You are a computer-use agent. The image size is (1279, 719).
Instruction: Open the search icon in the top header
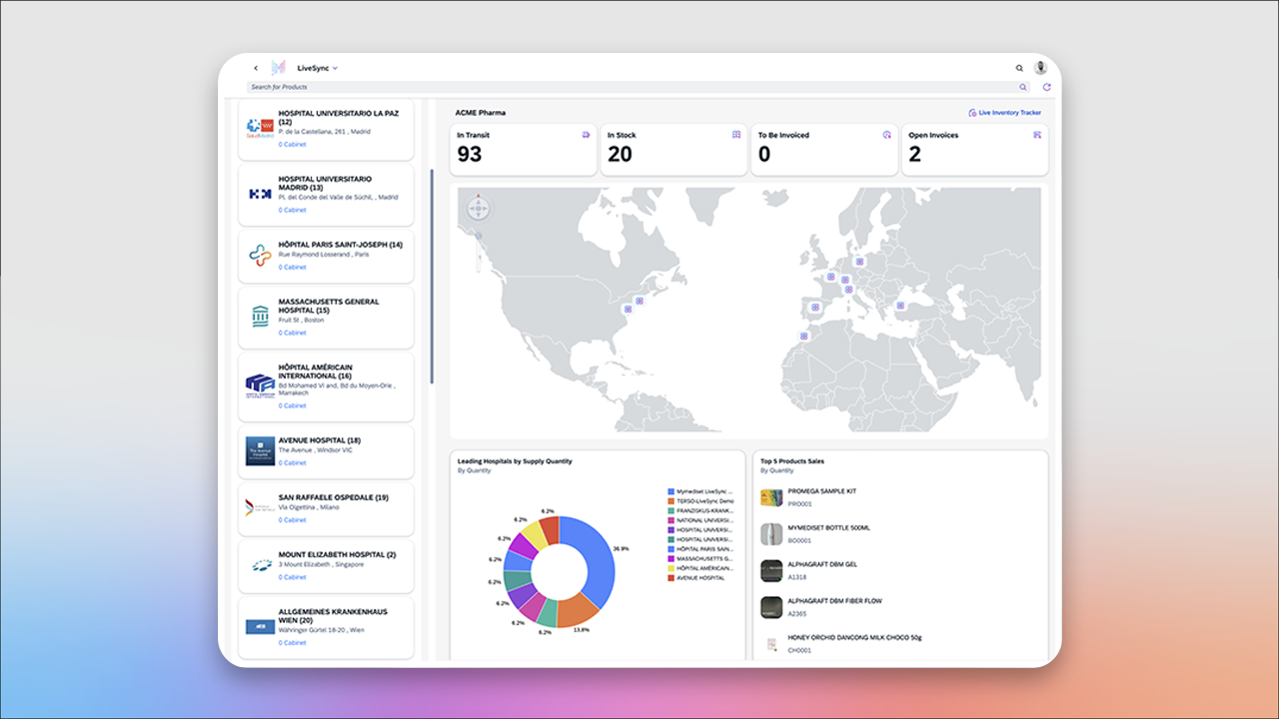(x=1019, y=68)
